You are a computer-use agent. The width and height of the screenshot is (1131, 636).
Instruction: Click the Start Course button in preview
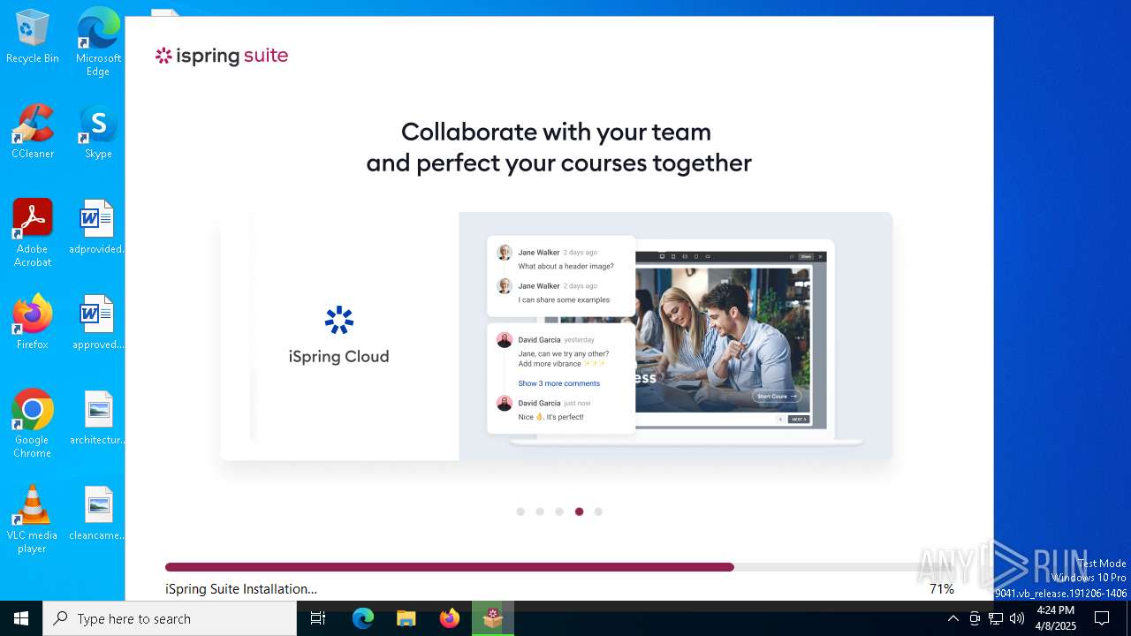(778, 396)
